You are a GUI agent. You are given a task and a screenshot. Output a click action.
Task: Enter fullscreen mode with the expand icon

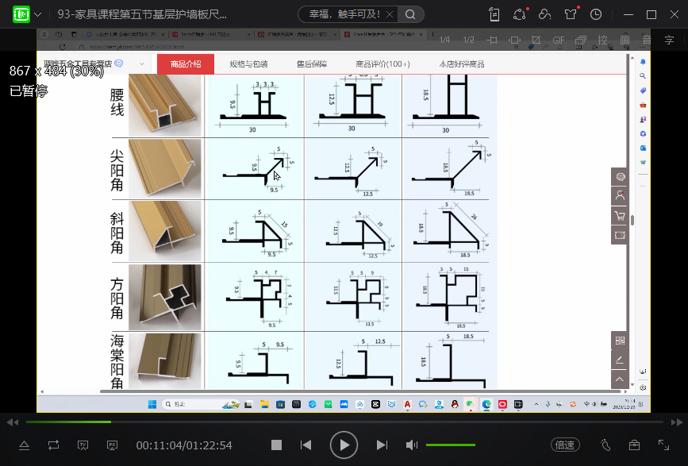point(664,445)
